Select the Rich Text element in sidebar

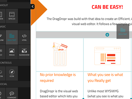[x=12, y=37]
